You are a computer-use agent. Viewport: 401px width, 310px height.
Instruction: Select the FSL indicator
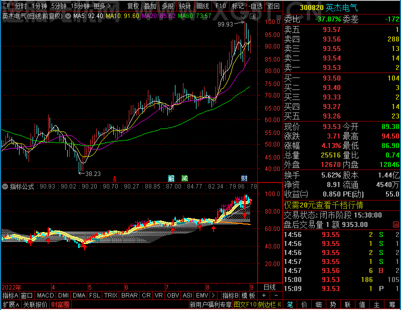pos(95,295)
